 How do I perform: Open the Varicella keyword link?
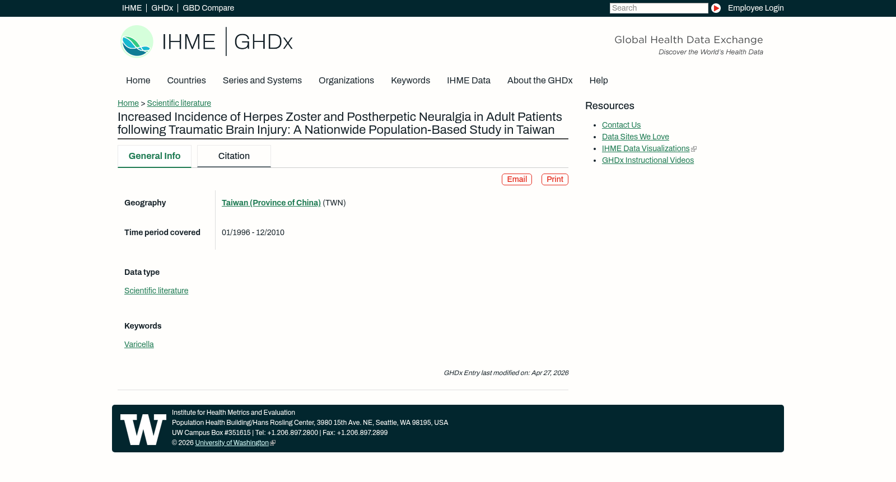tap(139, 344)
